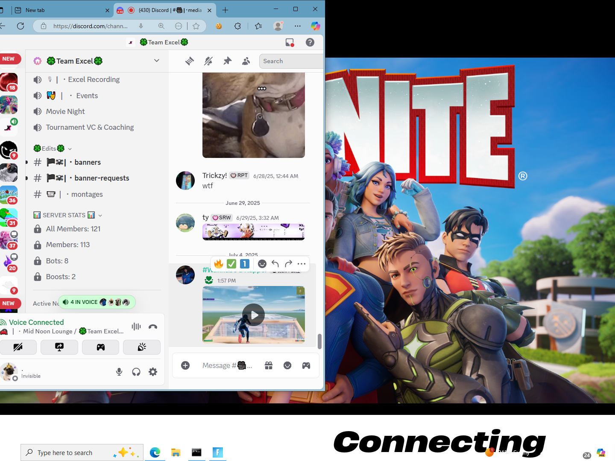This screenshot has height=461, width=615.
Task: Open Edge Favorites list icon
Action: click(258, 26)
